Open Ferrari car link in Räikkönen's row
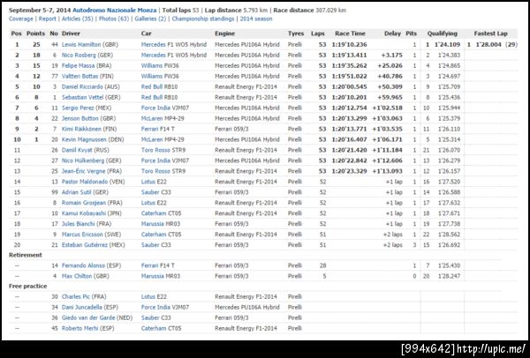Viewport: 530px width, 358px height. pyautogui.click(x=150, y=129)
